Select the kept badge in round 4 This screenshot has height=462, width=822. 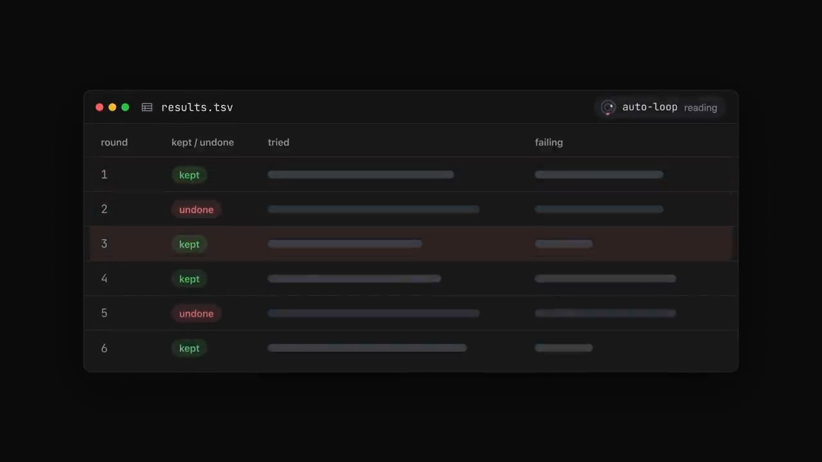click(189, 279)
